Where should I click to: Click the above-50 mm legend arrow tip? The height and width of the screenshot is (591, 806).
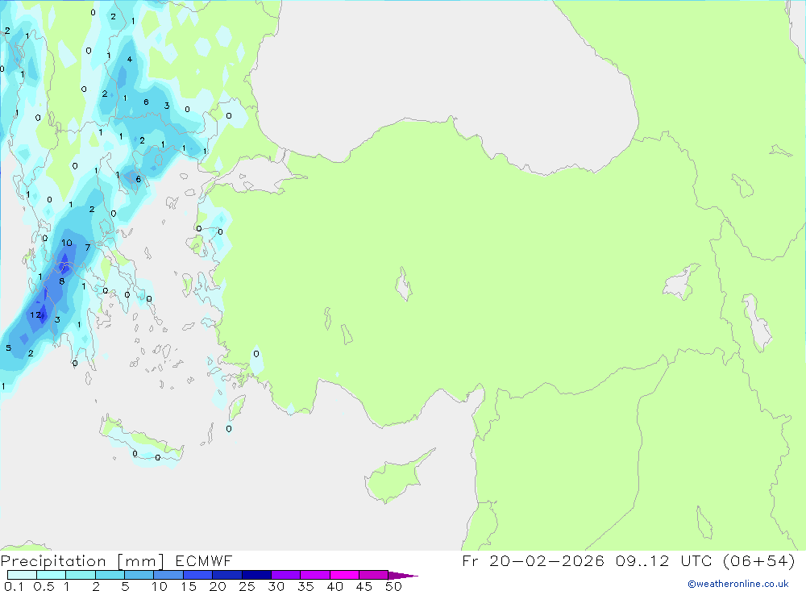[402, 575]
